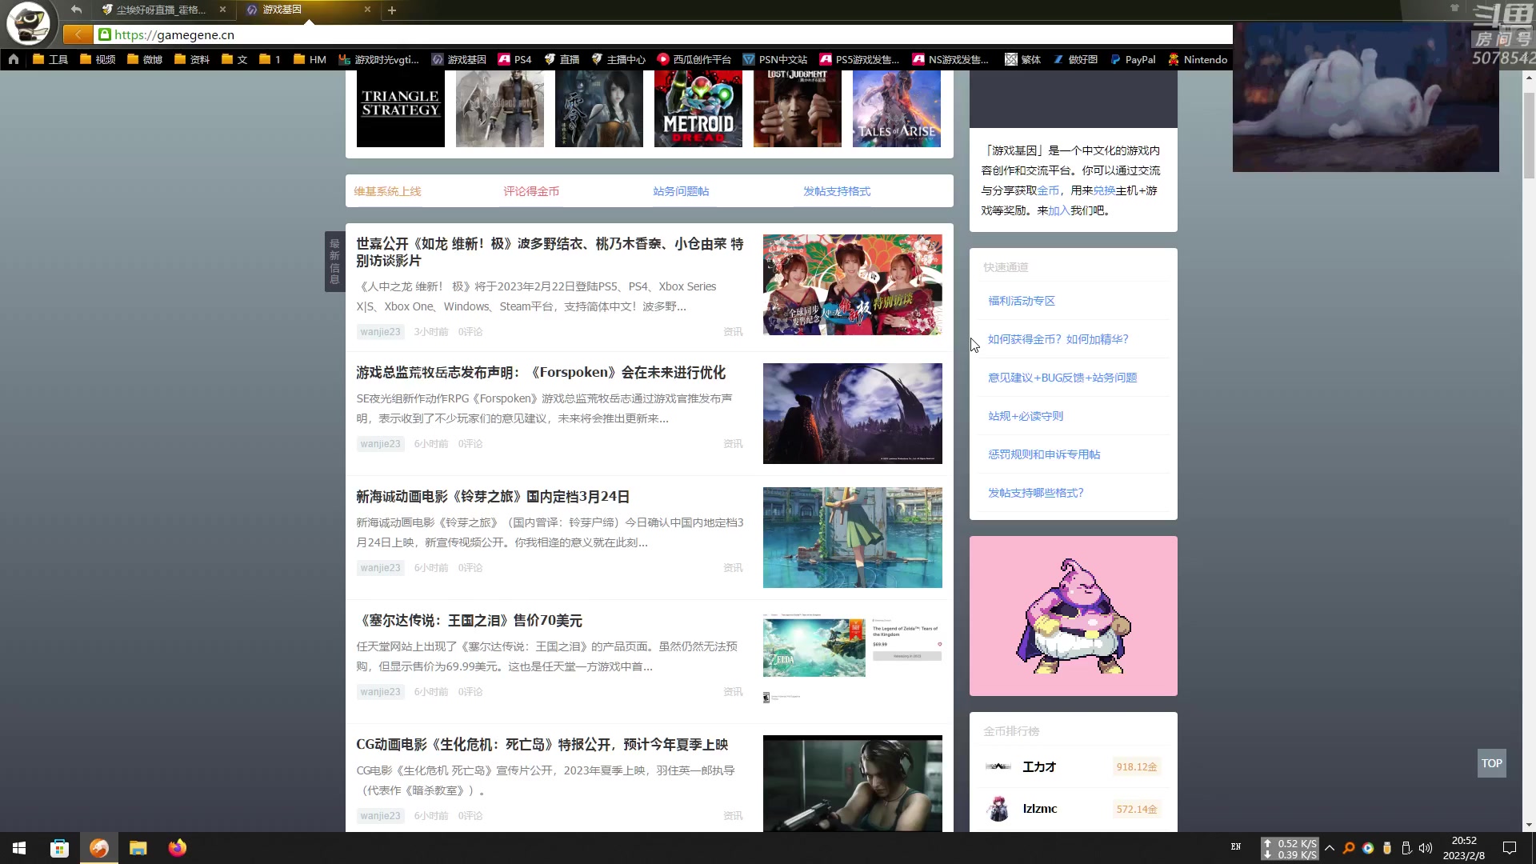Open the home bookmark icon
This screenshot has height=864, width=1536.
click(x=14, y=59)
